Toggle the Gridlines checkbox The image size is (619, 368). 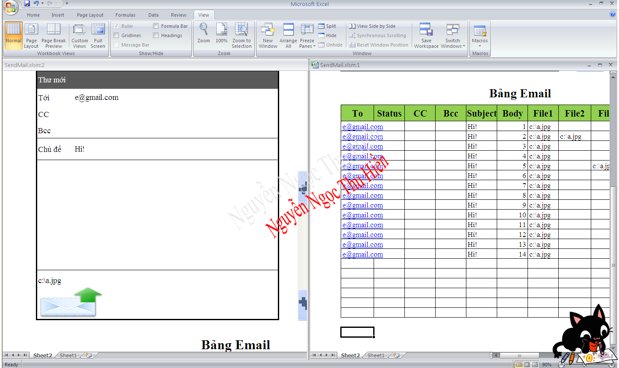pos(116,35)
